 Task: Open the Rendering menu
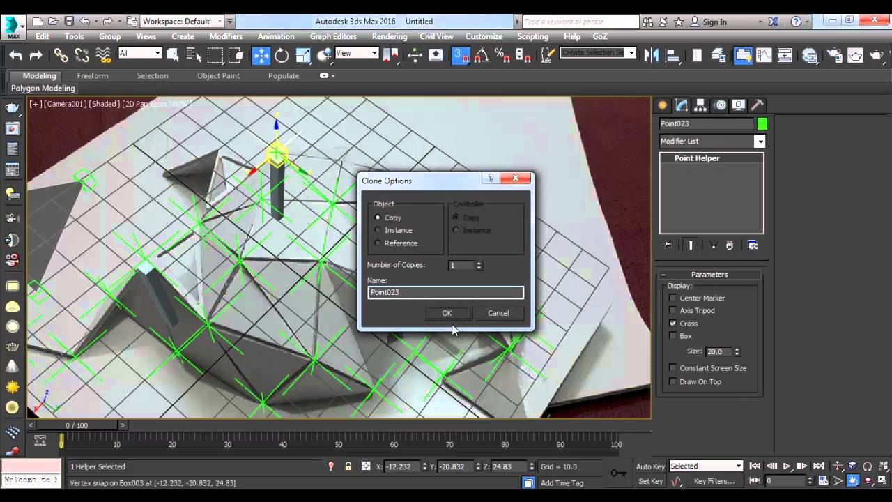[390, 36]
